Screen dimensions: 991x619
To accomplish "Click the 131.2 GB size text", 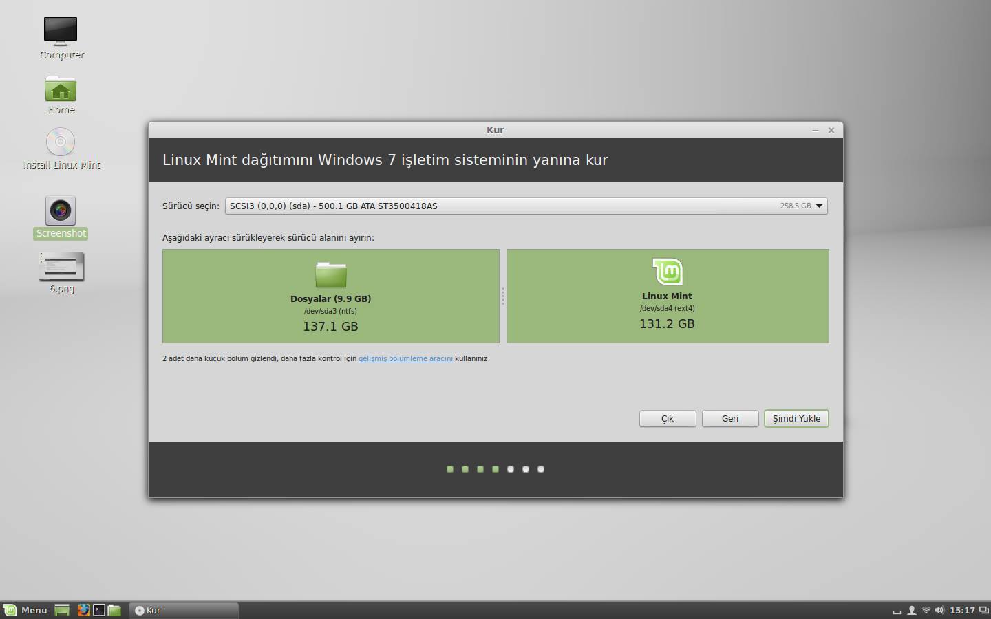I will [x=667, y=324].
